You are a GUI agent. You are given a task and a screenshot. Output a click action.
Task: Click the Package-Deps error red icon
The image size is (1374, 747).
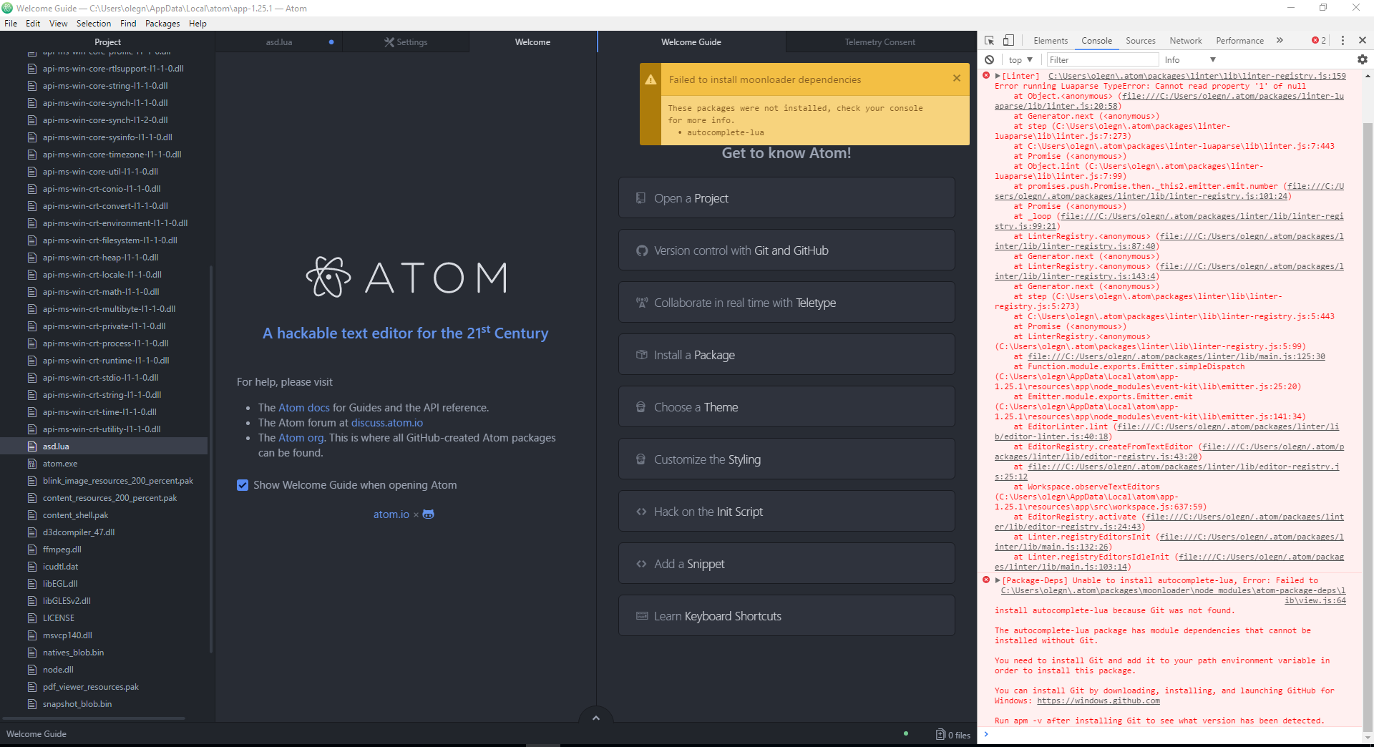(986, 580)
